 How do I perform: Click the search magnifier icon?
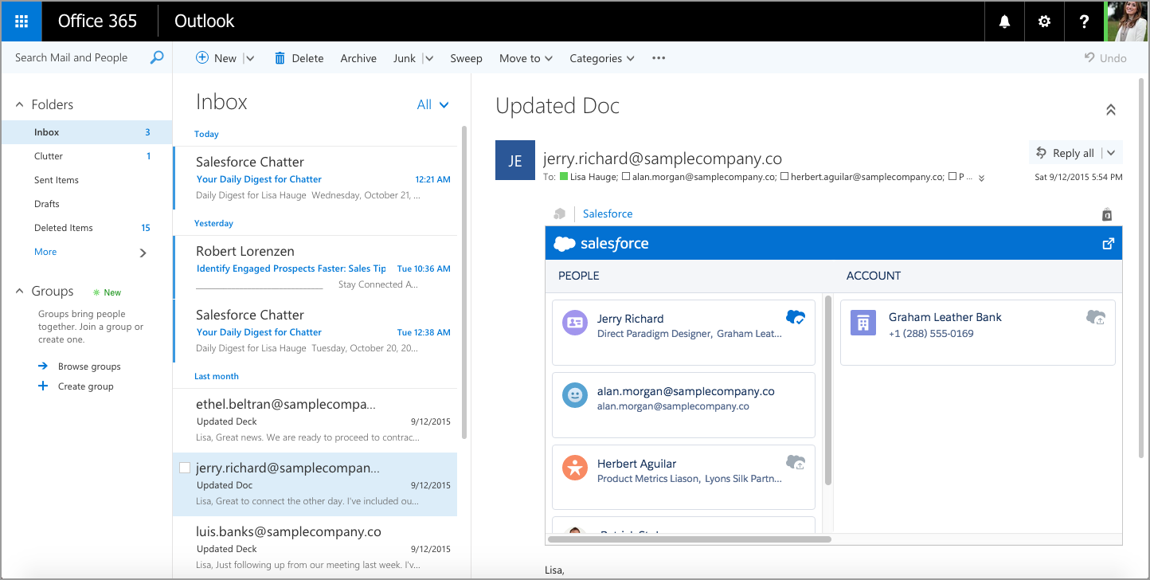point(157,57)
